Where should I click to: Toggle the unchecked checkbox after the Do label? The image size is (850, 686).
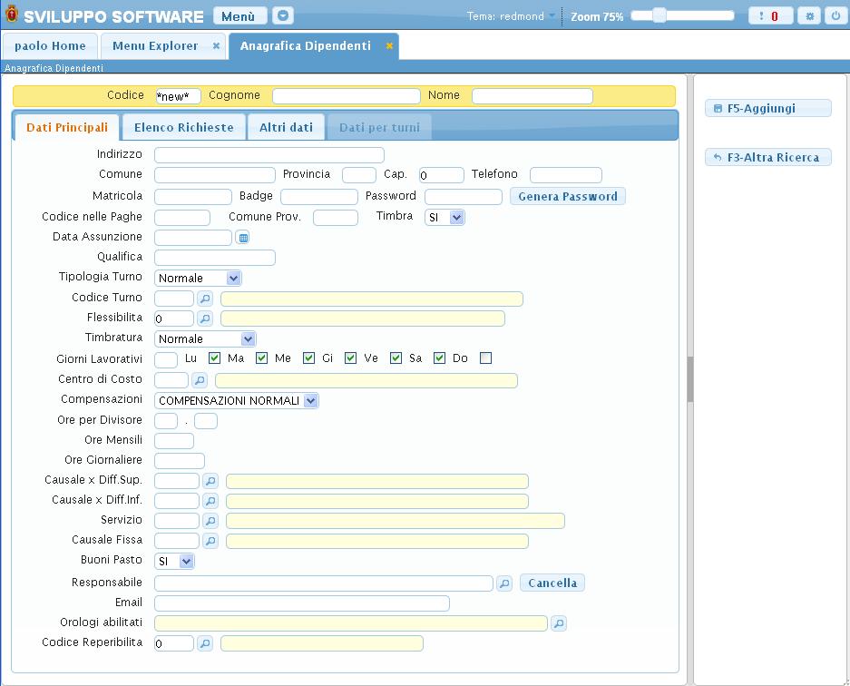(485, 358)
